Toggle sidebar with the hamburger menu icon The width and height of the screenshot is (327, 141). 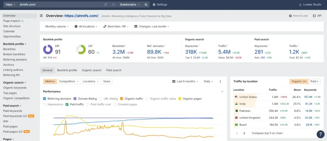pyautogui.click(x=41, y=16)
